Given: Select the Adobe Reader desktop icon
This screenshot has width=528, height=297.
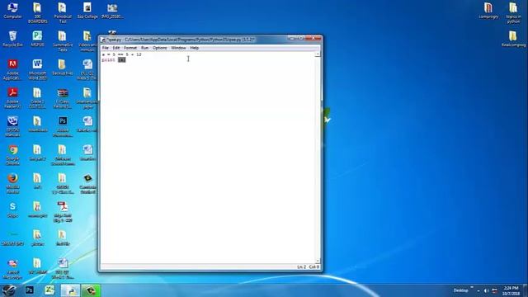Looking at the screenshot, I should (13, 97).
